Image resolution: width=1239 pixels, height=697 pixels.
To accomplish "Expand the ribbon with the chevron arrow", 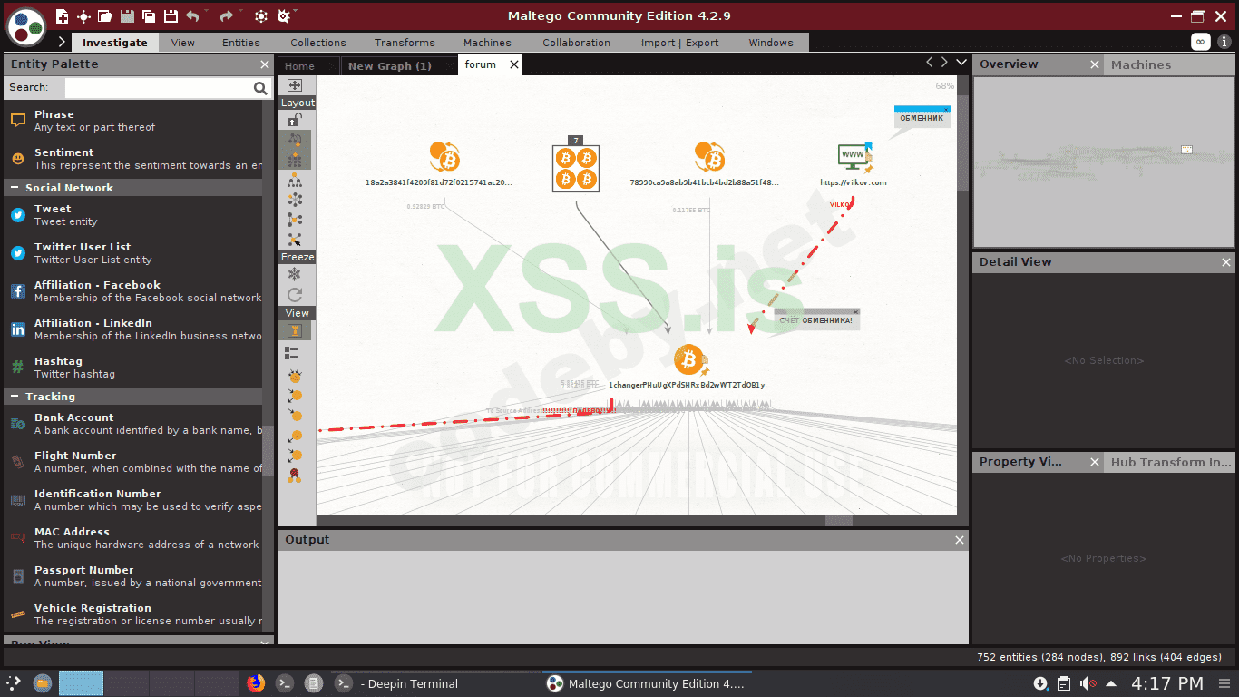I will 62,43.
